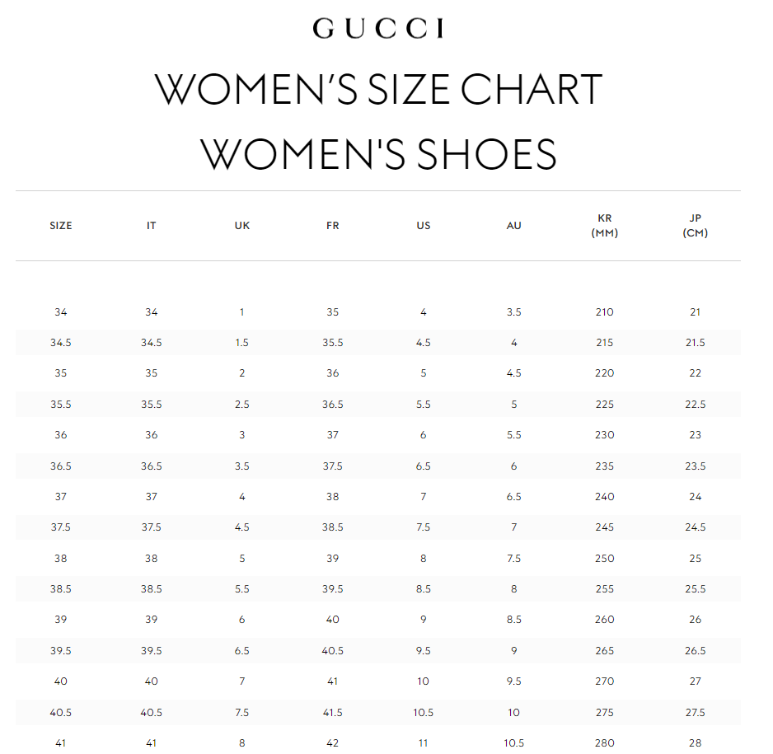
Task: Click the Gucci logo at the top
Action: [378, 29]
